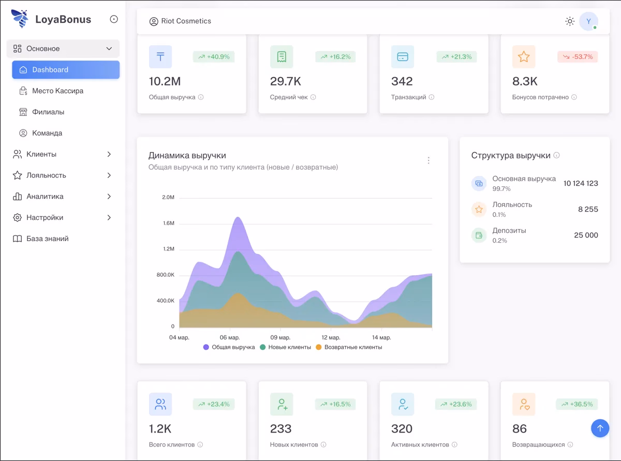Click info icon next to Активных клиентов
The image size is (621, 461).
[454, 444]
